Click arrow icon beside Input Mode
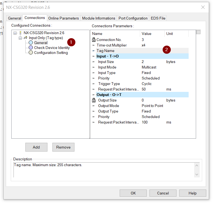The width and height of the screenshot is (214, 203). [x=94, y=67]
